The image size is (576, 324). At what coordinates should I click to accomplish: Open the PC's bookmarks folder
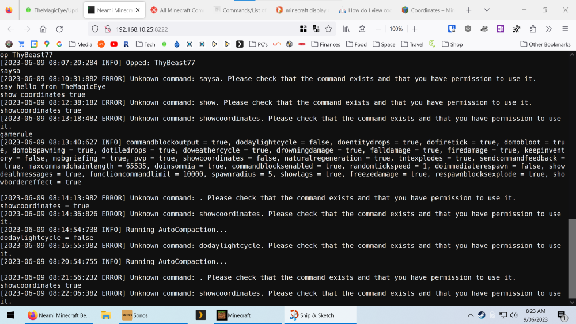pos(259,44)
